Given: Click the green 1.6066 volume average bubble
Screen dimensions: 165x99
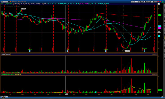Looking at the screenshot, I should [160, 90].
